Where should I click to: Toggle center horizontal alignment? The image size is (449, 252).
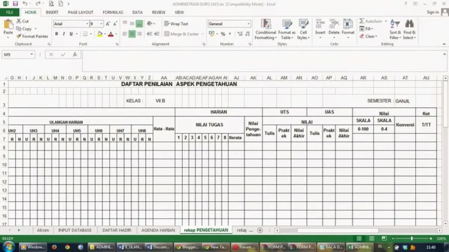(x=132, y=34)
